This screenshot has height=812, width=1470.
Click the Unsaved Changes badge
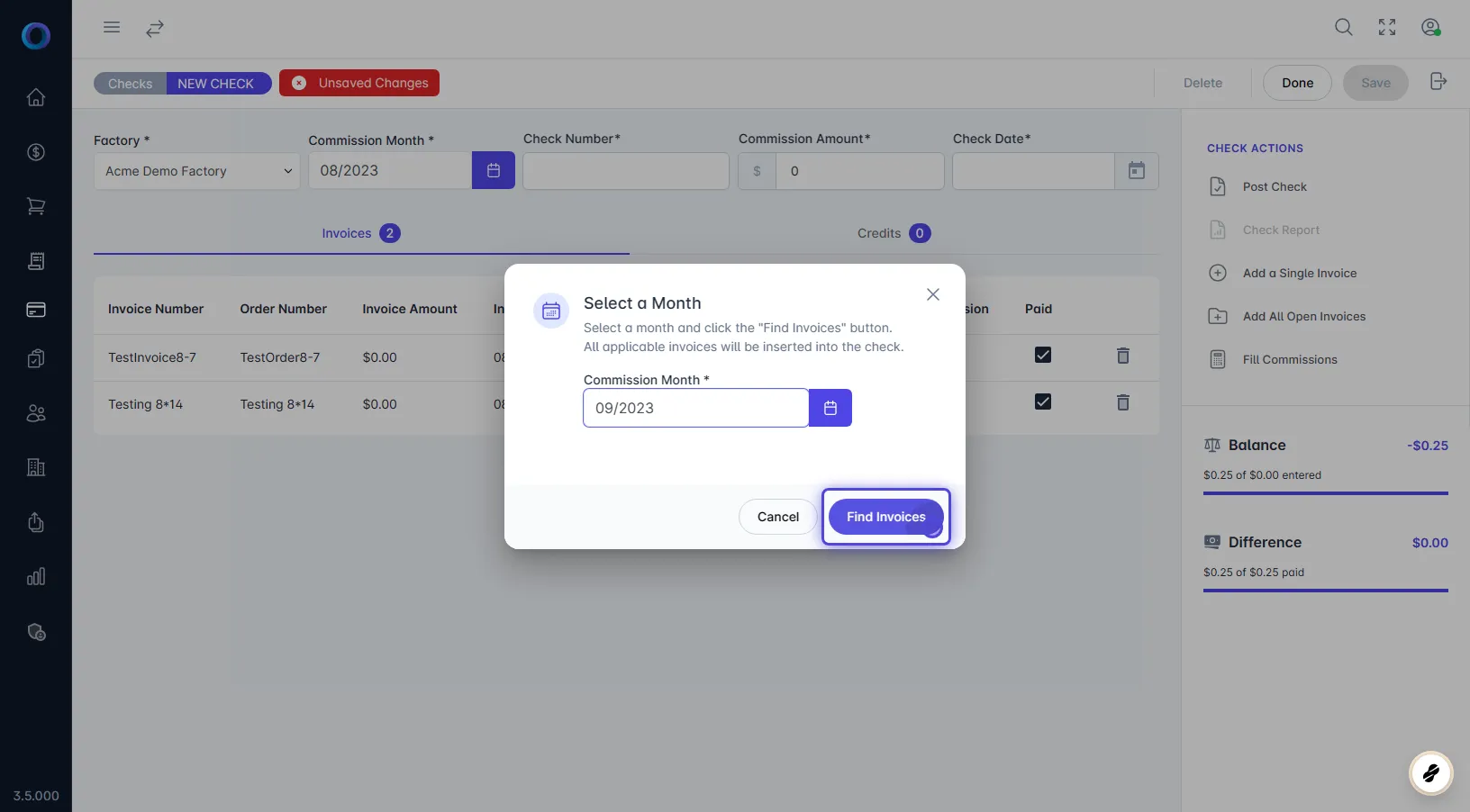(359, 83)
